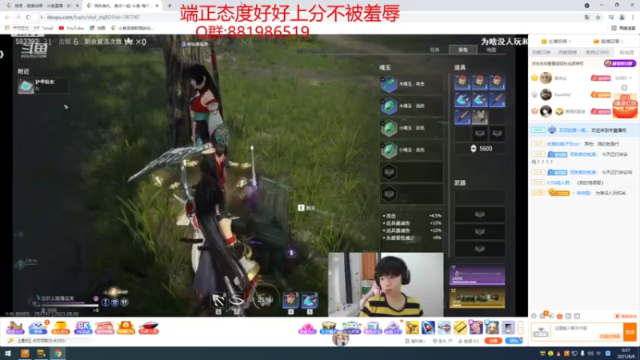Open the red speedboat activity icon
Viewport: 640px width, 360px height.
[x=148, y=327]
